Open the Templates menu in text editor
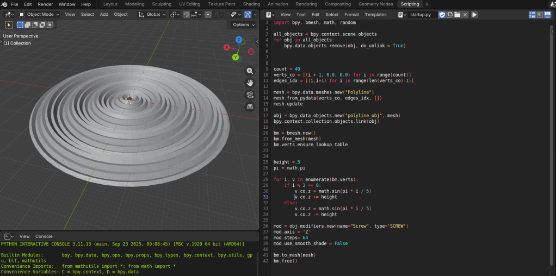556x276 pixels. point(375,15)
